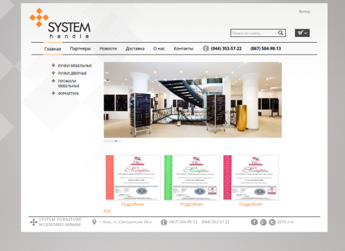Viewport: 345px width, 251px height.
Task: Click footer phone (067) 504-90-13
Action: tap(183, 222)
